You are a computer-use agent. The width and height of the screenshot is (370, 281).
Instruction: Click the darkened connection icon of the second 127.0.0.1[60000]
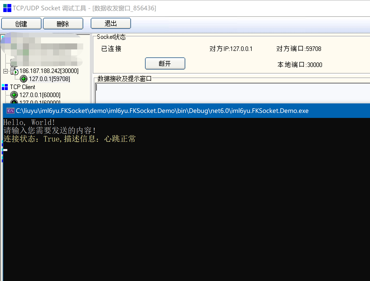click(14, 102)
